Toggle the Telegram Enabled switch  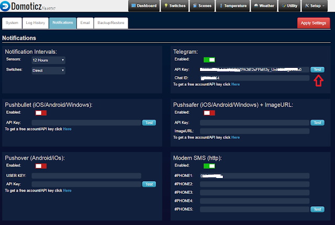(x=209, y=60)
